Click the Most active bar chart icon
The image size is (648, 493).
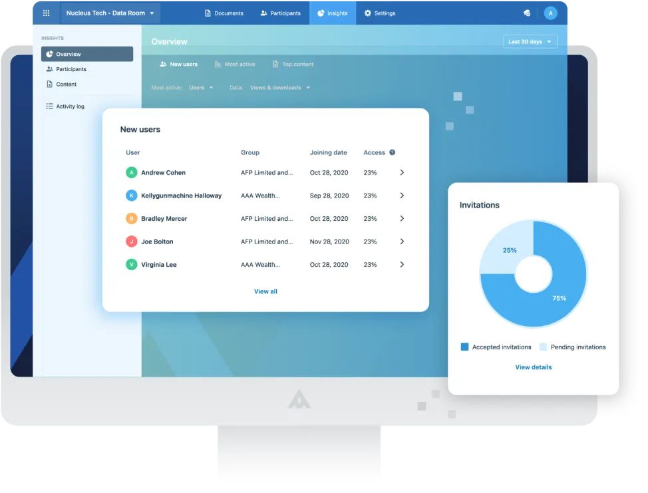click(x=218, y=64)
